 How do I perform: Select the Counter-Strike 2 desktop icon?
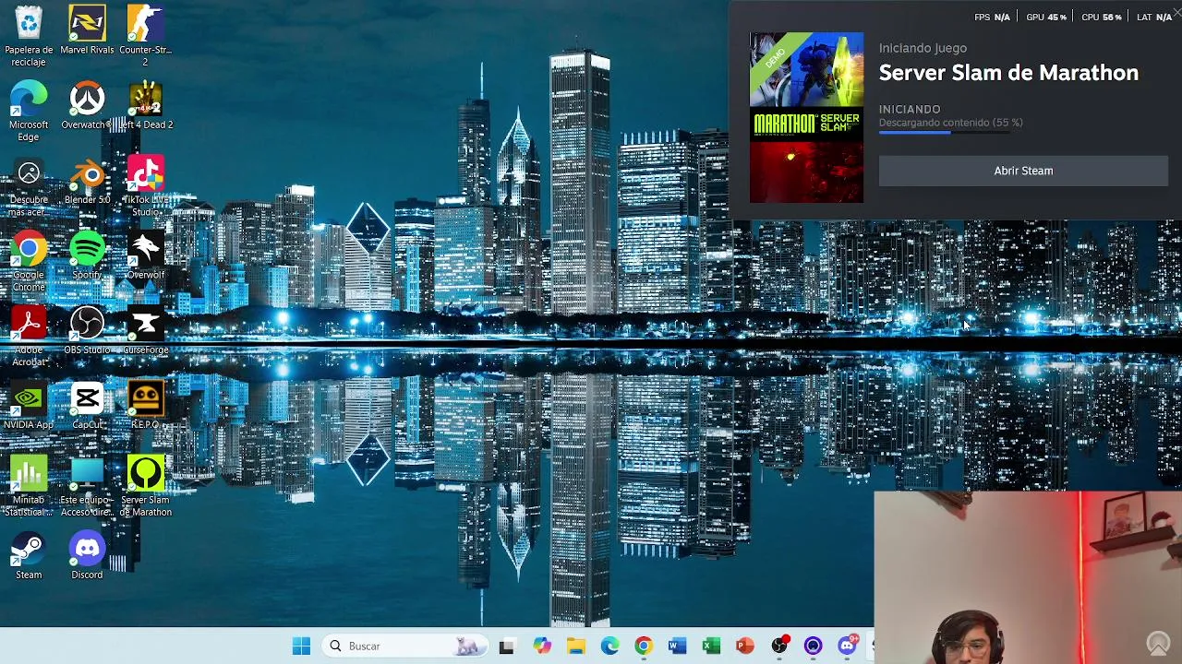tap(145, 35)
